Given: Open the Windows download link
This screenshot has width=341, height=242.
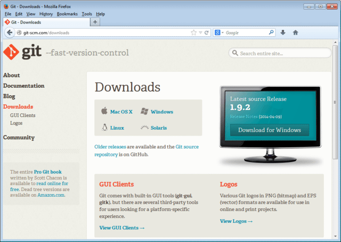Looking at the screenshot, I should [x=162, y=112].
